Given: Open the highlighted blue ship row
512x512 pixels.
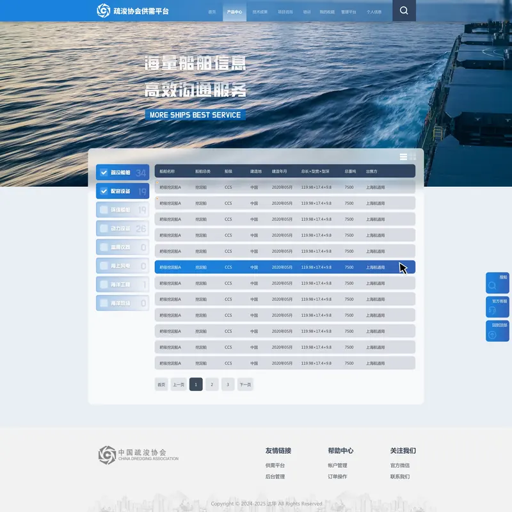Looking at the screenshot, I should point(285,267).
